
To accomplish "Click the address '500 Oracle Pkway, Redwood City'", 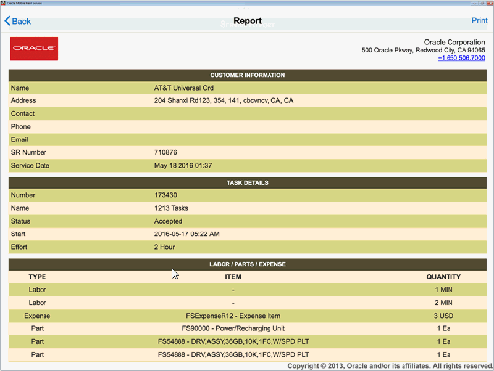I will (408, 51).
